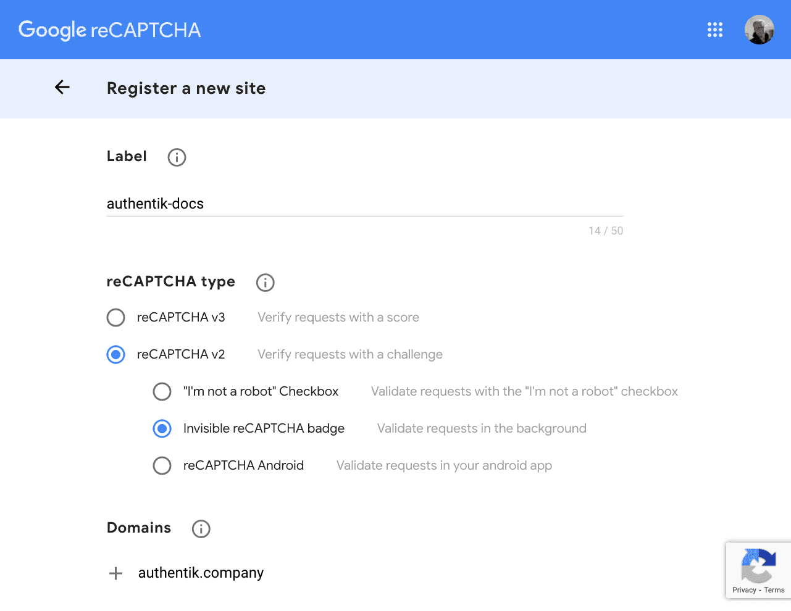Click the "Verify requests with a score" description

(338, 318)
